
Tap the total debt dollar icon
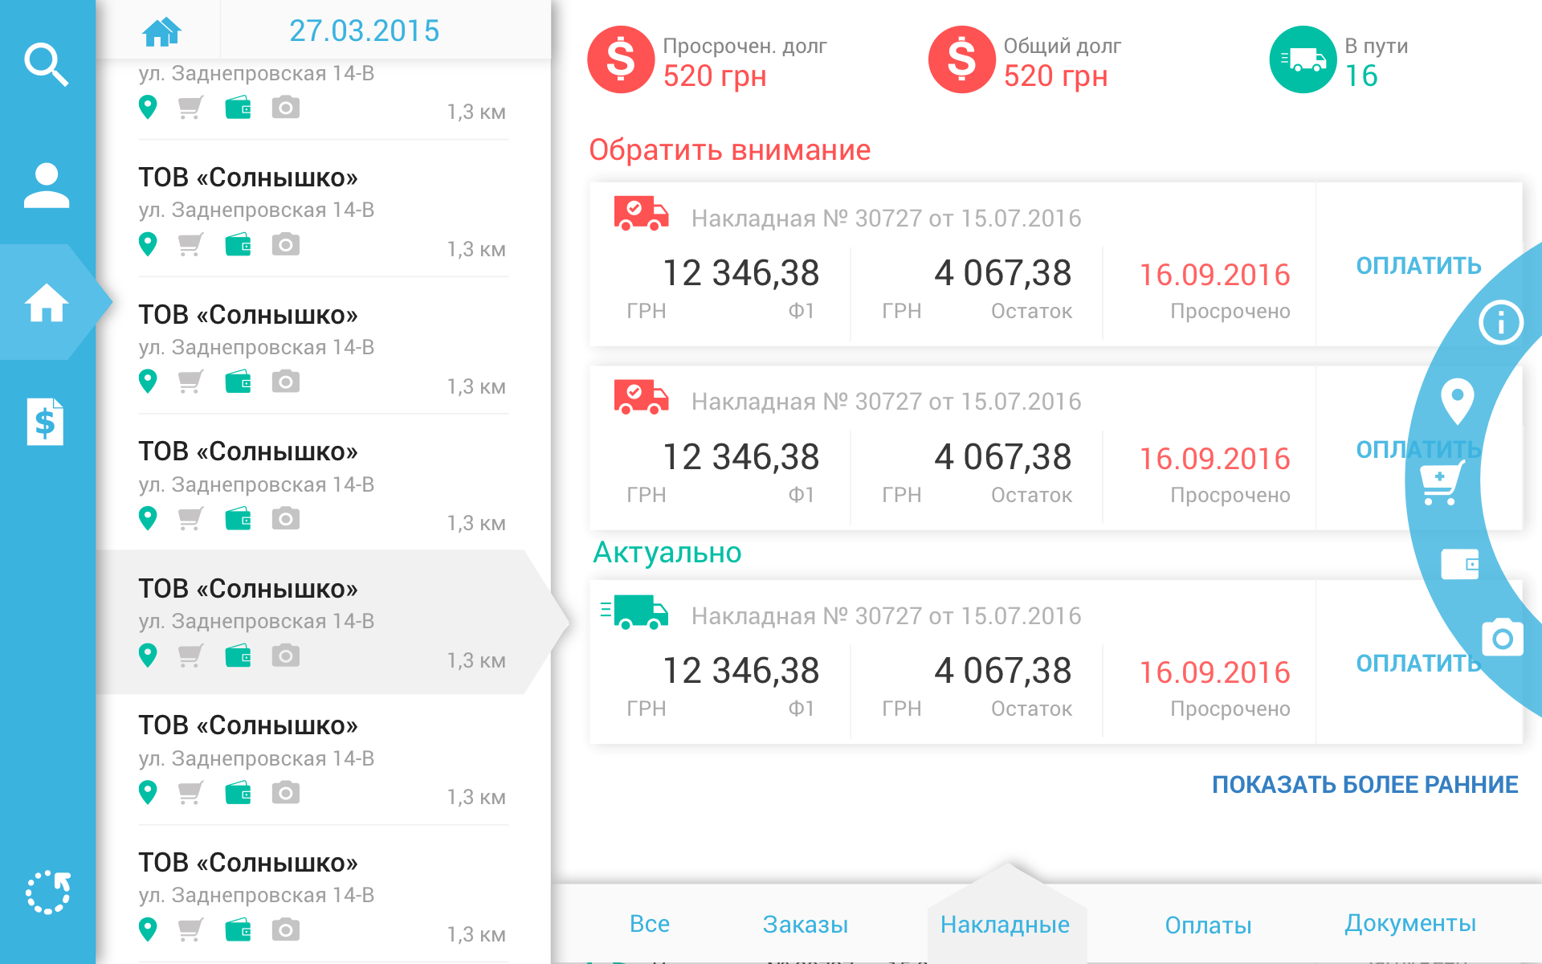click(961, 59)
